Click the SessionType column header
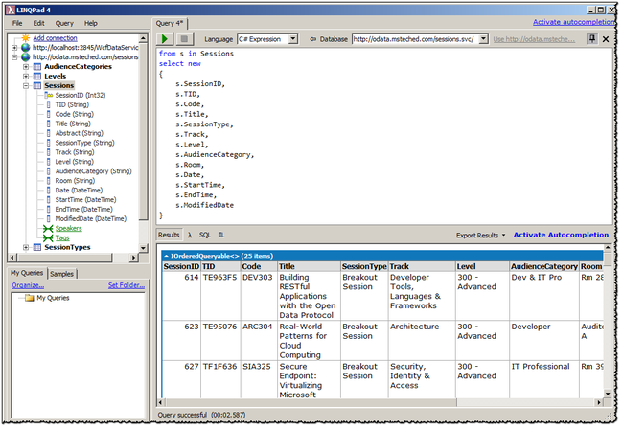The width and height of the screenshot is (623, 429). [x=364, y=266]
